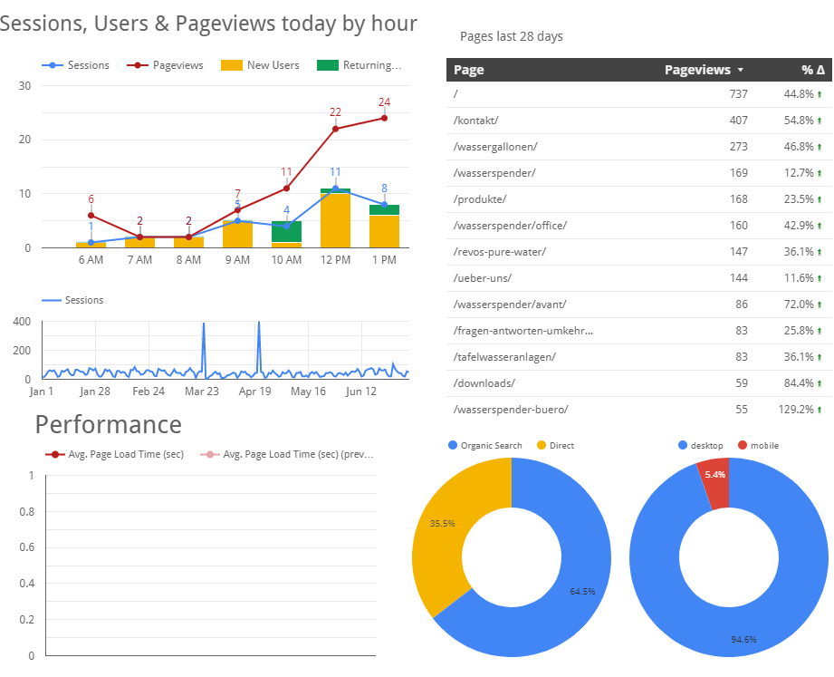Toggle the Pageviews legend entry
The height and width of the screenshot is (677, 834).
(165, 65)
